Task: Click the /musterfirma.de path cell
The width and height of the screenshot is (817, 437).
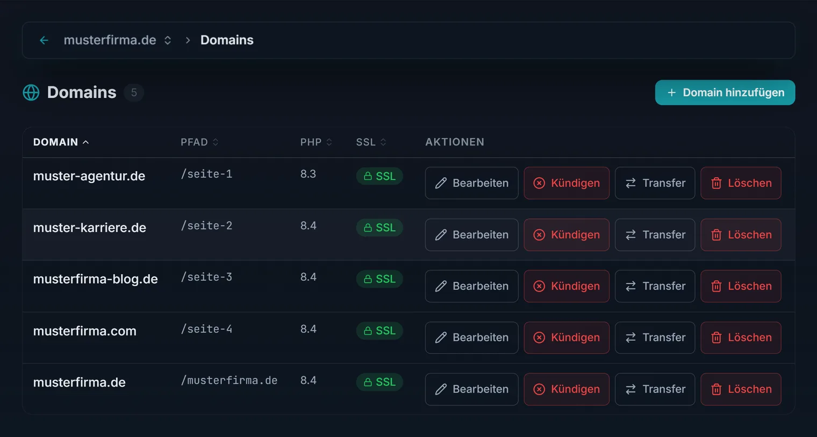Action: click(229, 381)
